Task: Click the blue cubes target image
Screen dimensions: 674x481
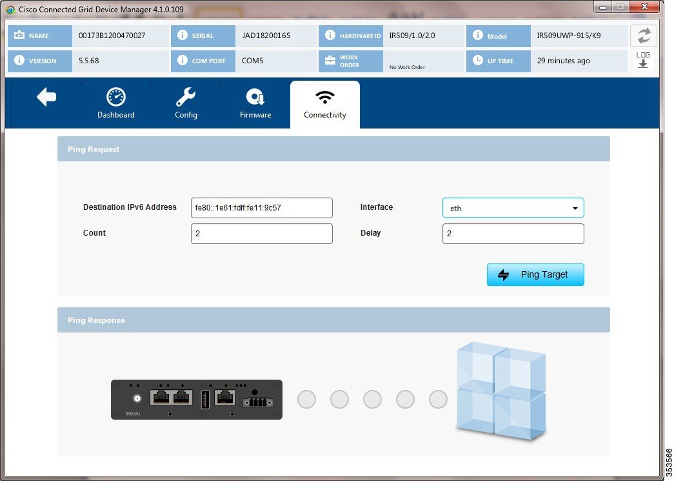Action: [501, 391]
